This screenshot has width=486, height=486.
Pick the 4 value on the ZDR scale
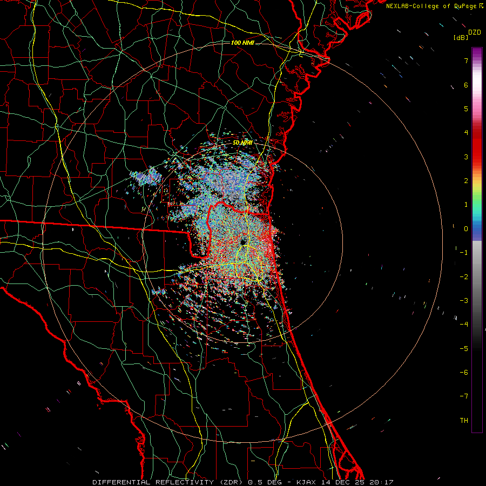coord(466,133)
